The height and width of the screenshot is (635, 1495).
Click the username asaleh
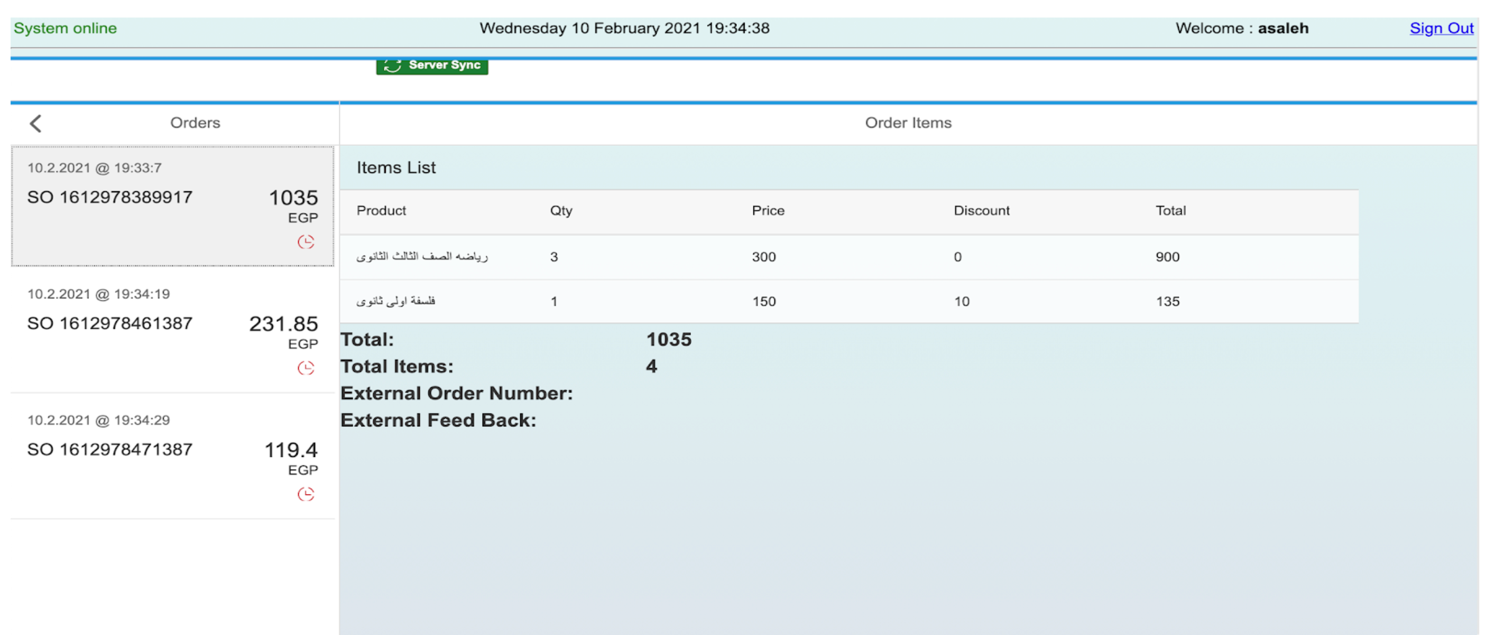1282,29
